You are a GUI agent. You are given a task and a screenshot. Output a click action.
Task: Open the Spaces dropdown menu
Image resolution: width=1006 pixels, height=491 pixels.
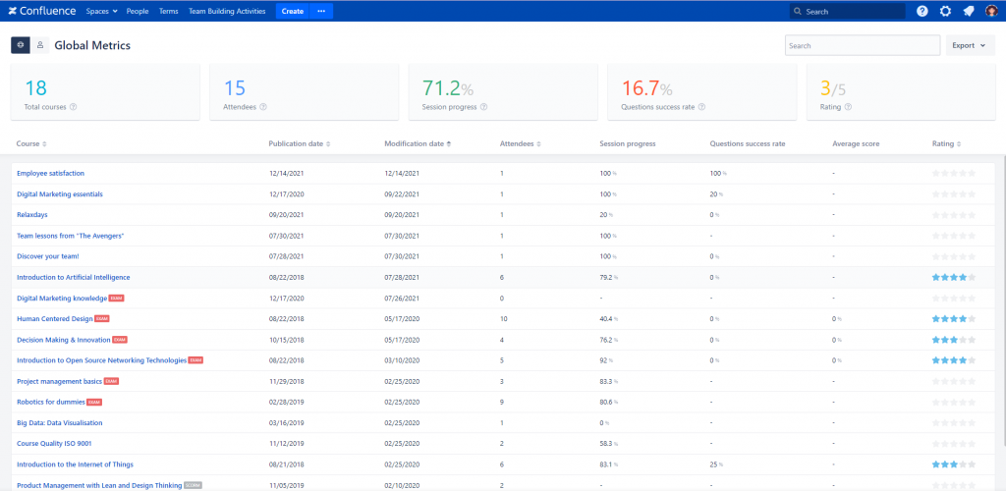(x=101, y=11)
